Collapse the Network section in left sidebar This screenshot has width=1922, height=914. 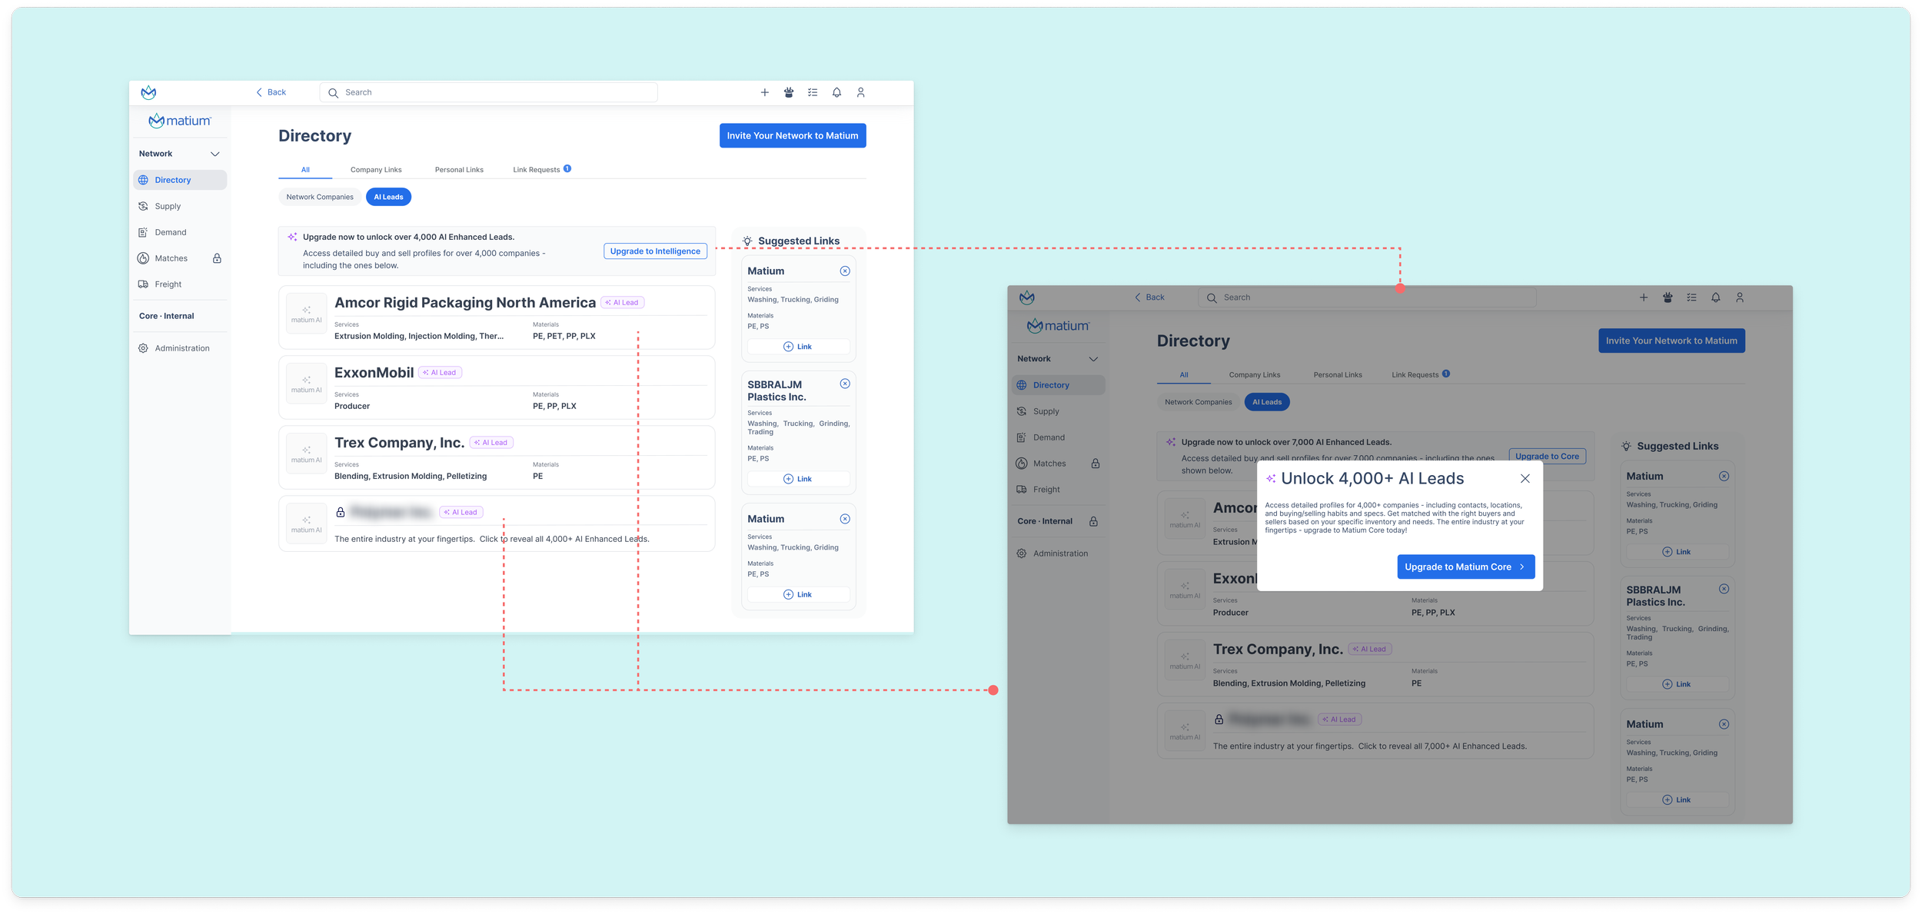pos(214,154)
